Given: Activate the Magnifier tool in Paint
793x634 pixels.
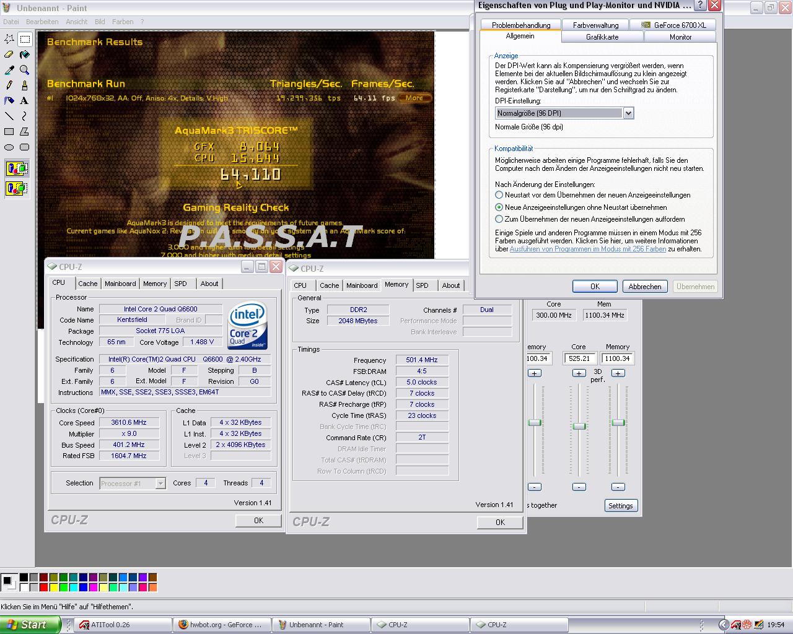Looking at the screenshot, I should point(25,70).
